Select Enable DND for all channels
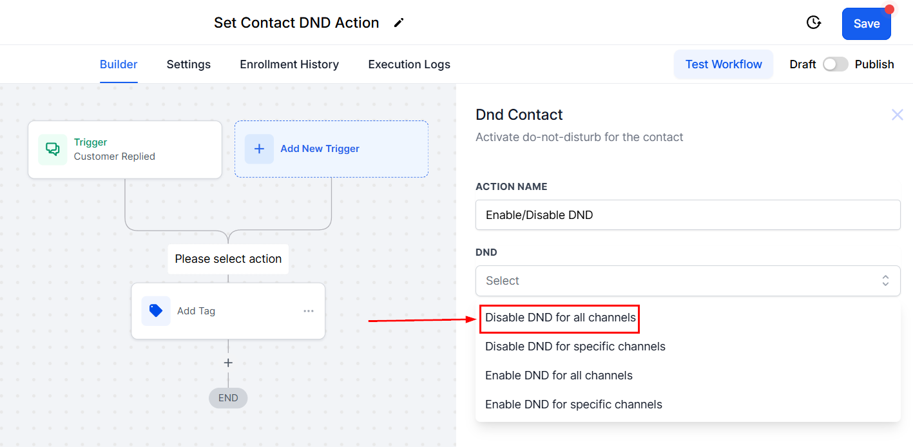The image size is (913, 447). point(559,376)
